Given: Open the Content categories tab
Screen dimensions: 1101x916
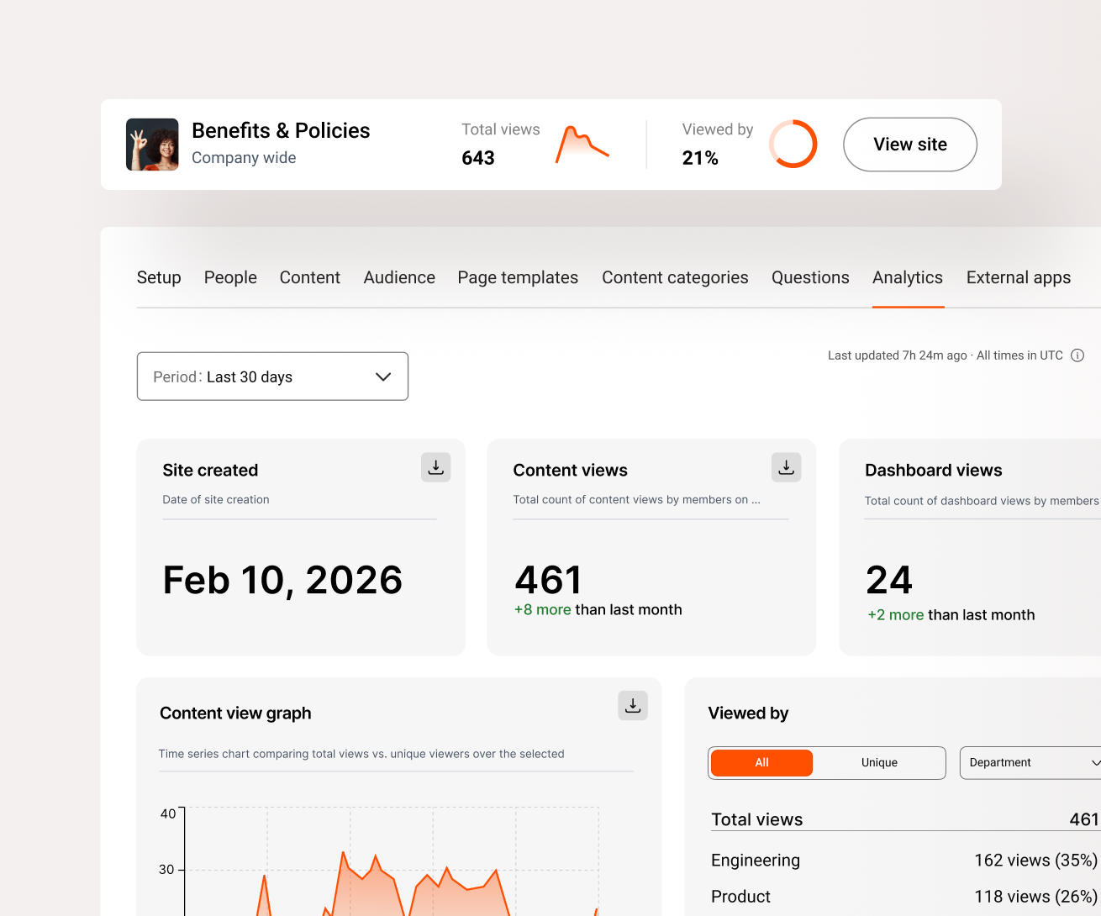Looking at the screenshot, I should coord(675,277).
